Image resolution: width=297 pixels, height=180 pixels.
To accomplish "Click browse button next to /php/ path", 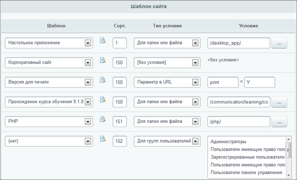I will (x=279, y=122).
